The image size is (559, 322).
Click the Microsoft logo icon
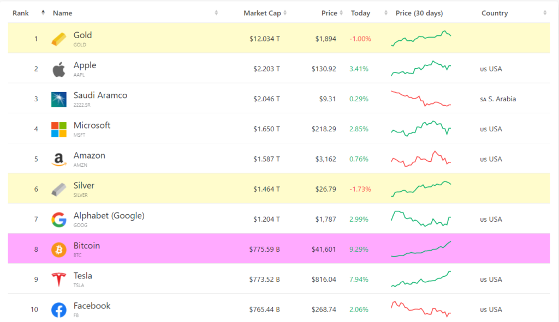tap(59, 129)
